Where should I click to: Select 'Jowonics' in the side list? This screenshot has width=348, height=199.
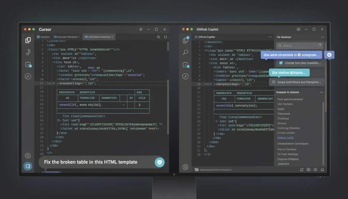(283, 164)
